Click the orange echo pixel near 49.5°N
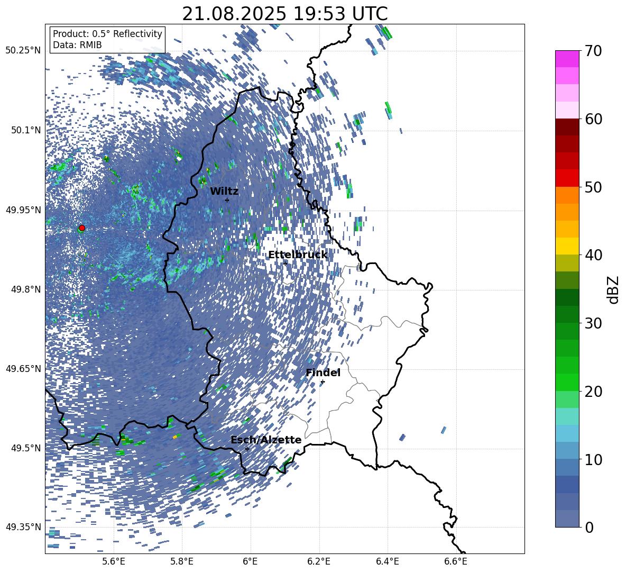Screen dimensions: 626x572 tap(175, 438)
